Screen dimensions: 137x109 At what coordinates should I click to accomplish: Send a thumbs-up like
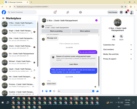(x=98, y=91)
